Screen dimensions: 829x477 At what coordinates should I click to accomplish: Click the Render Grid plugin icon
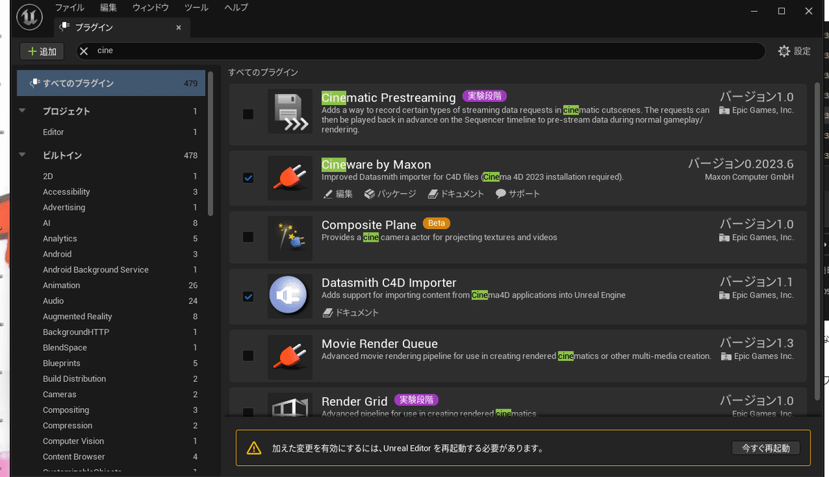point(290,405)
